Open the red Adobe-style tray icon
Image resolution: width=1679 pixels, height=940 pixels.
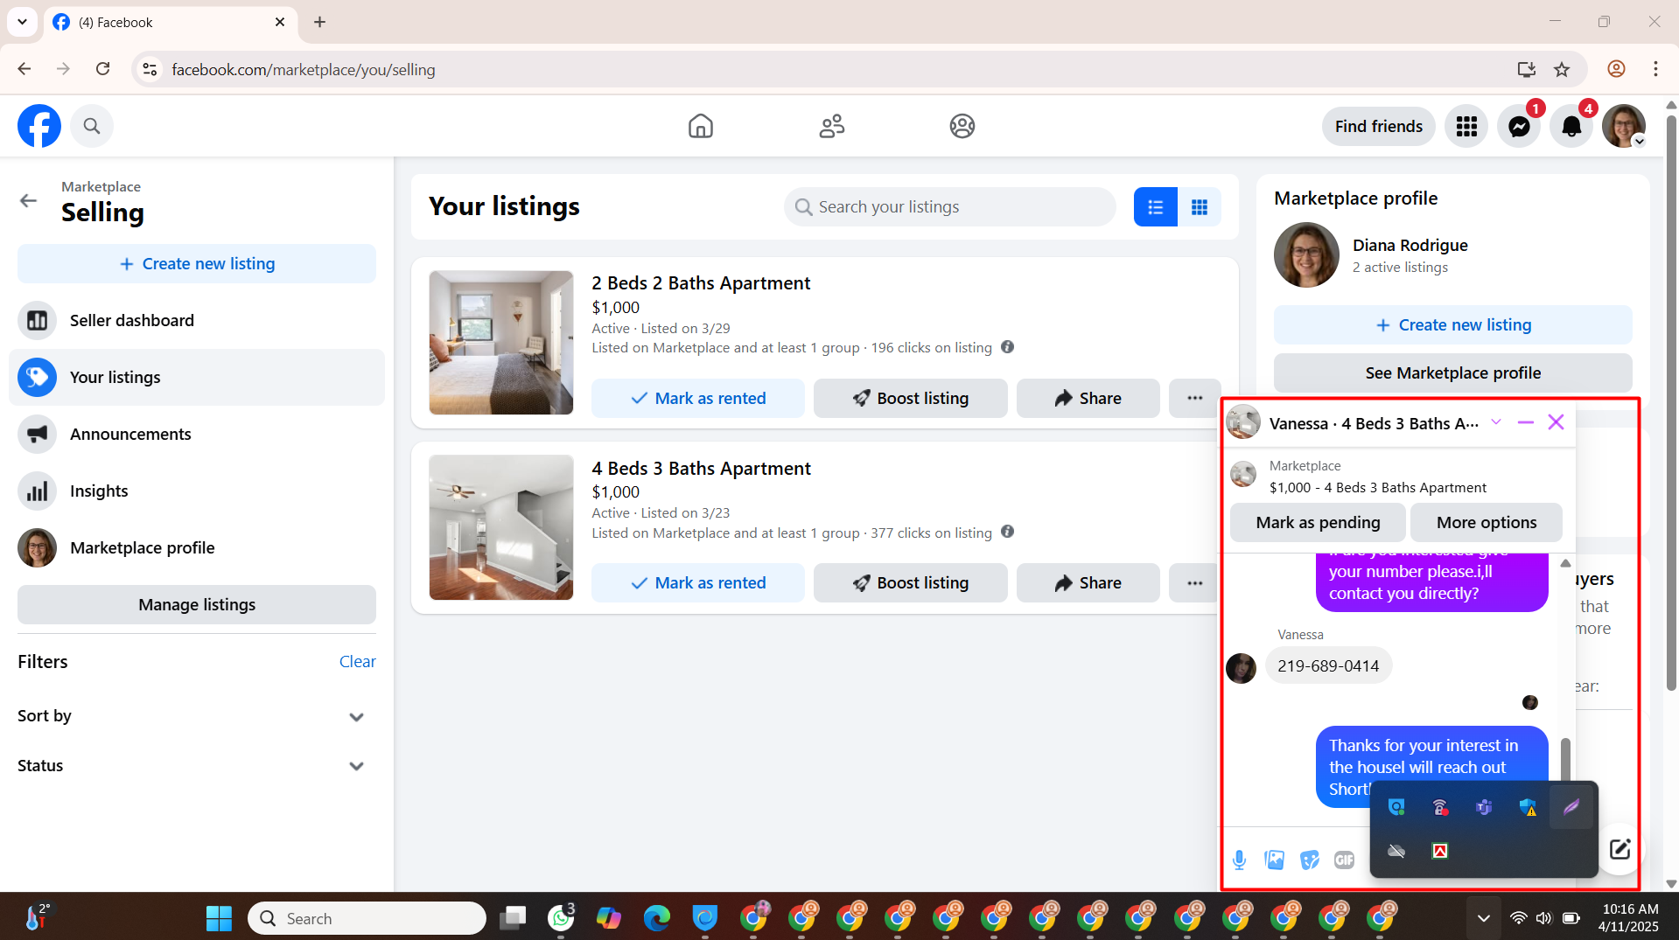pyautogui.click(x=1440, y=851)
